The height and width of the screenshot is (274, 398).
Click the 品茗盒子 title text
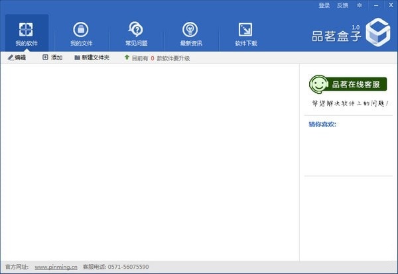[336, 36]
